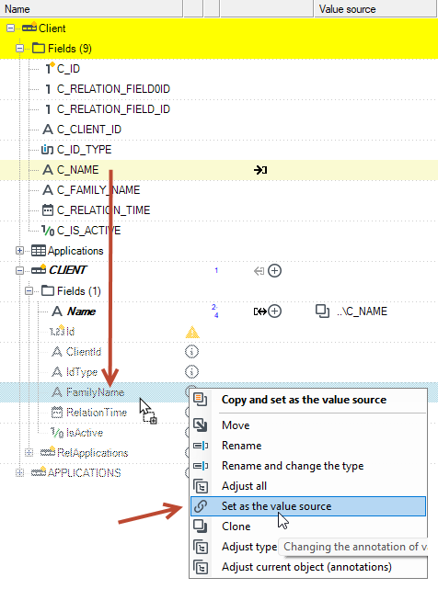Click the Value source column header
The width and height of the screenshot is (438, 589).
point(375,8)
